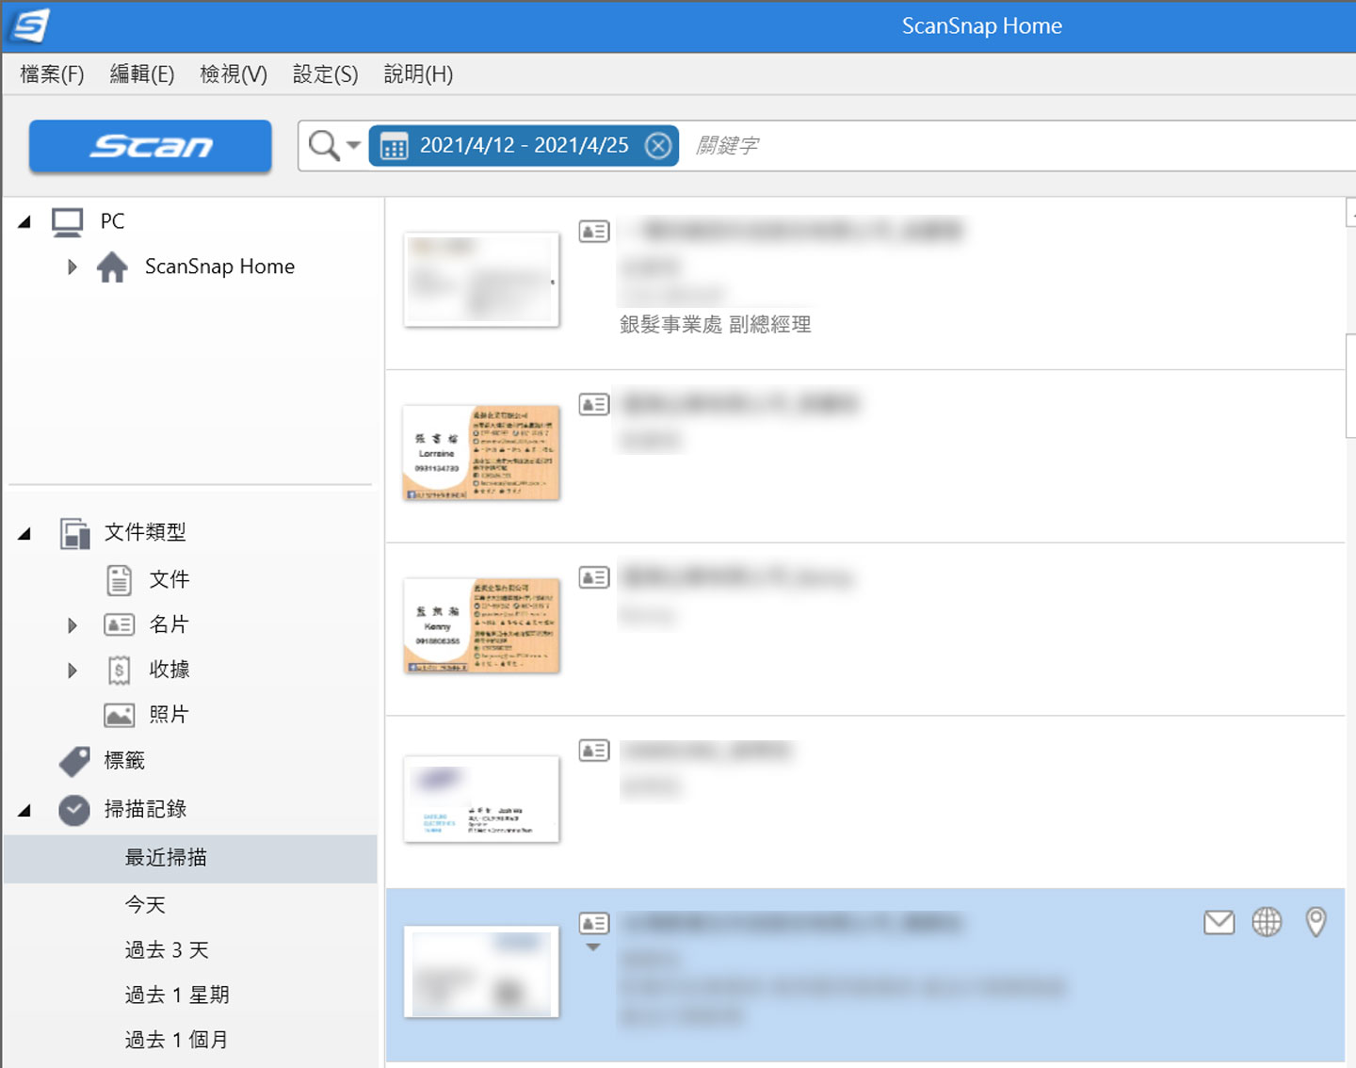Click the 標籤 tag icon

pos(75,761)
